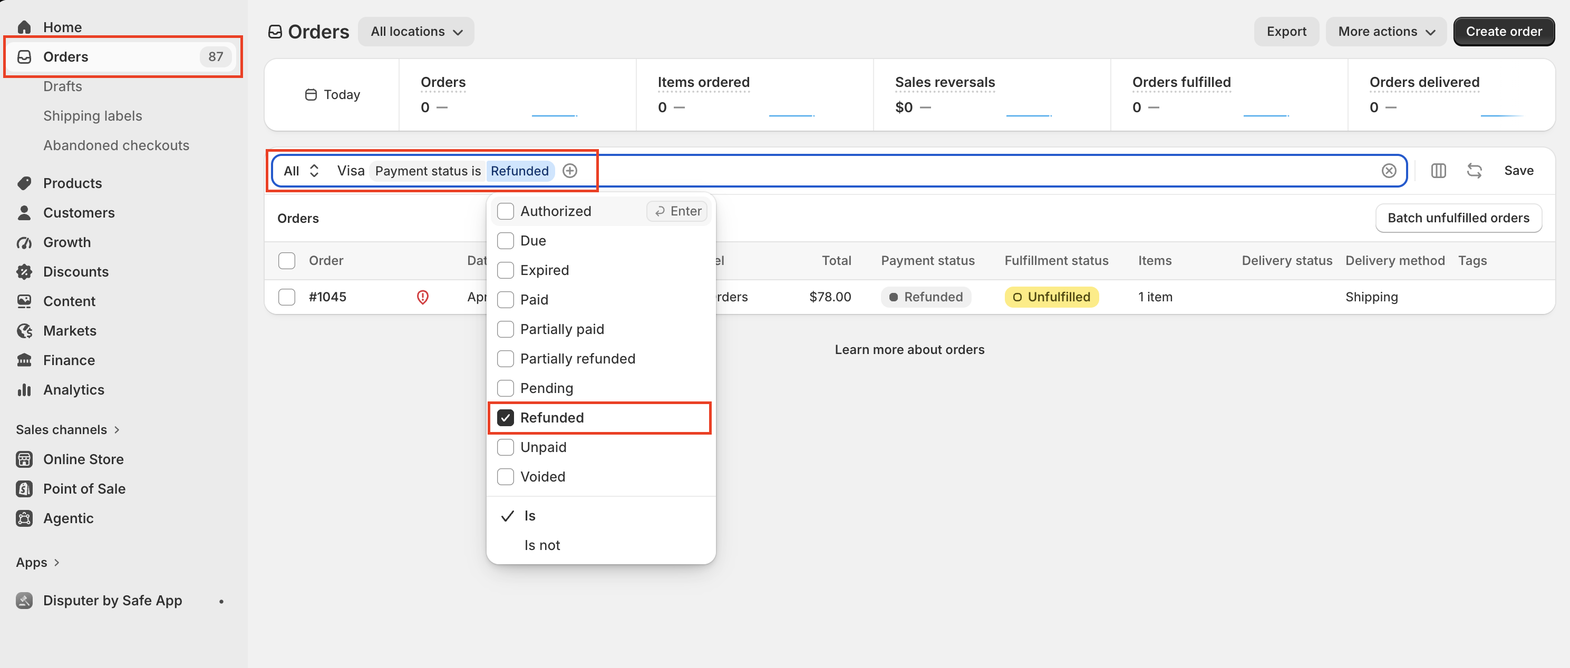Click the Payment status is Refunded chip
The width and height of the screenshot is (1570, 668).
[x=462, y=171]
